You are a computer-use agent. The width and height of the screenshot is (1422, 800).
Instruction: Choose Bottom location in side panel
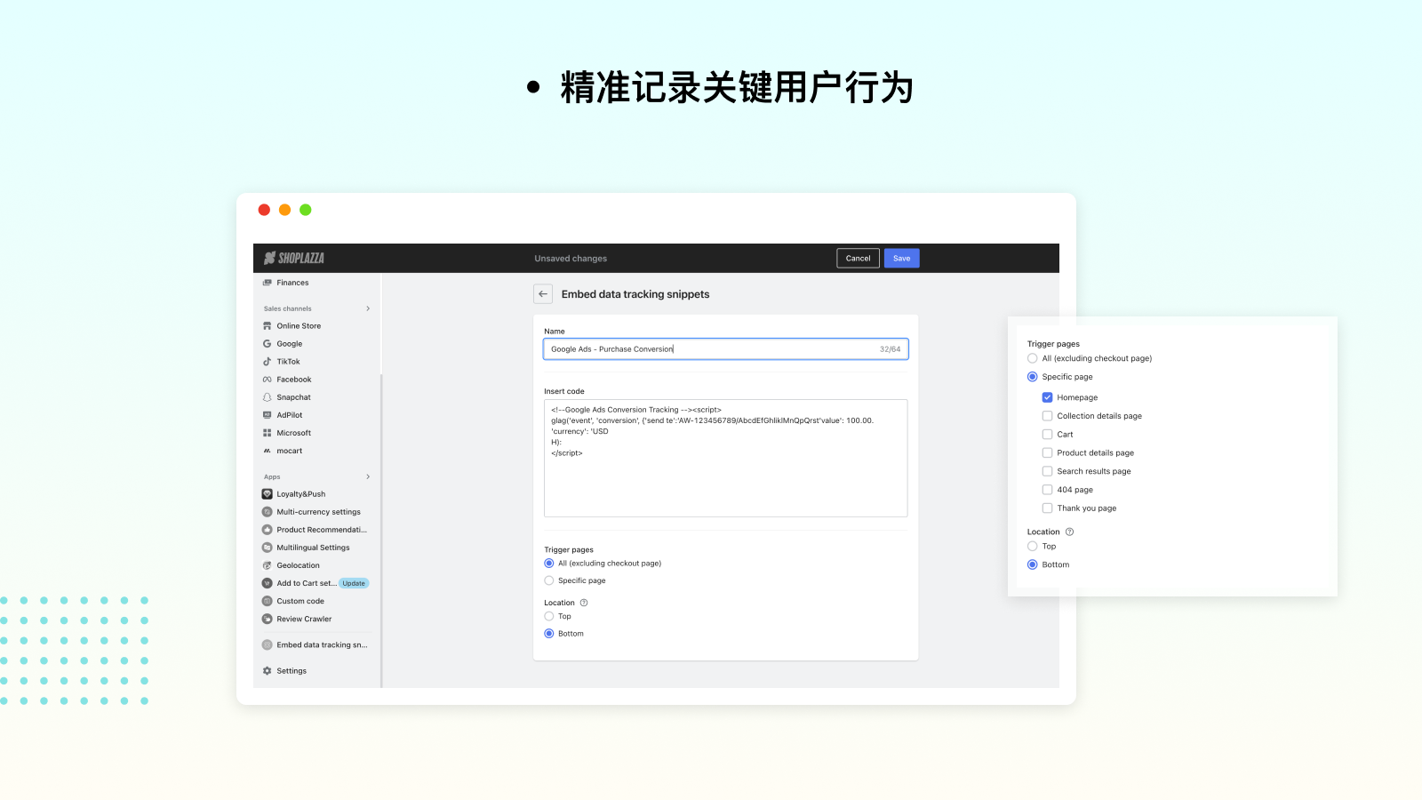tap(1033, 564)
